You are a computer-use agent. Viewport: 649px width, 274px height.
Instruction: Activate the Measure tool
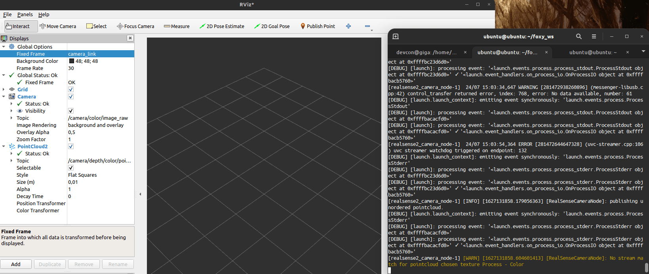point(177,26)
